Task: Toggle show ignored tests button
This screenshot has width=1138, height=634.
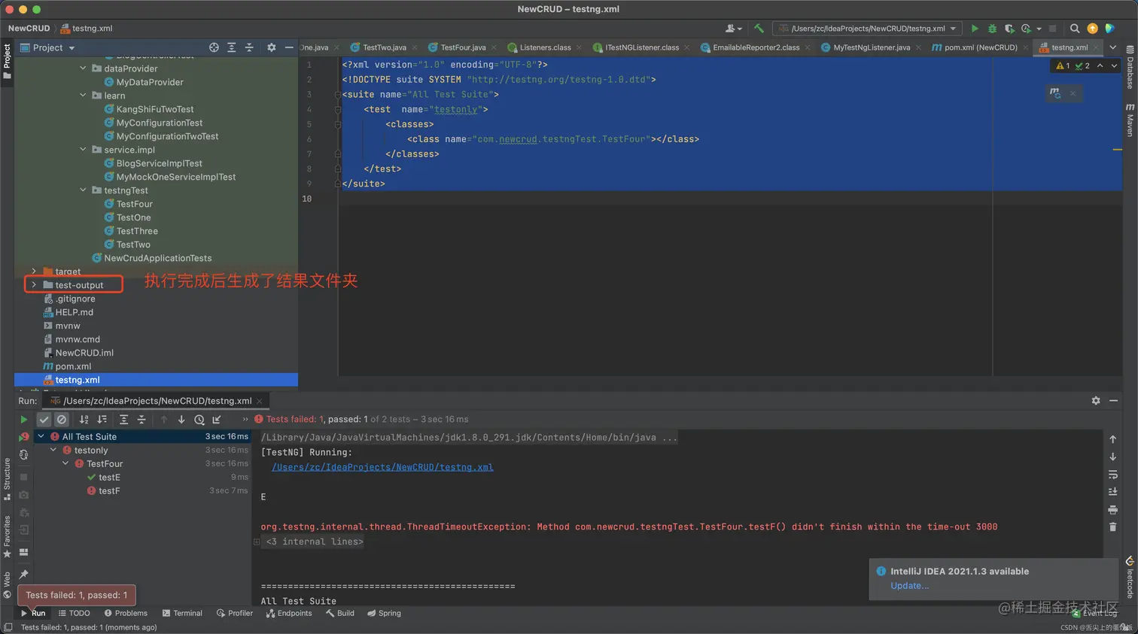Action: point(62,420)
